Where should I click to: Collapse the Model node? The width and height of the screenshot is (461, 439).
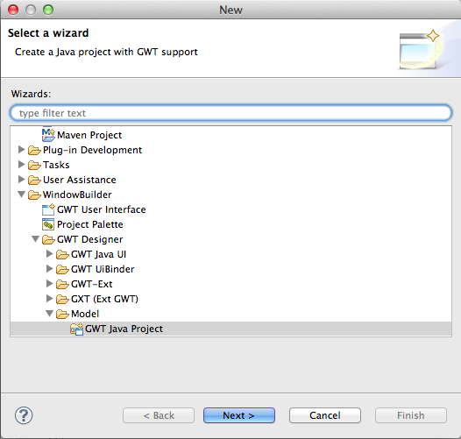(49, 314)
